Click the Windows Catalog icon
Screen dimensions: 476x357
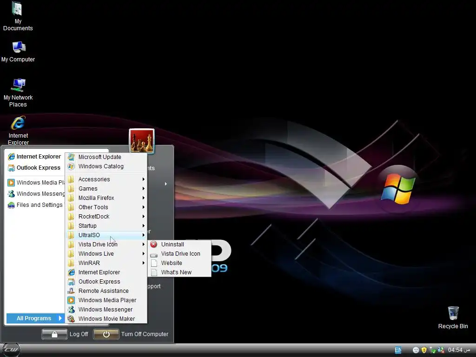click(71, 166)
